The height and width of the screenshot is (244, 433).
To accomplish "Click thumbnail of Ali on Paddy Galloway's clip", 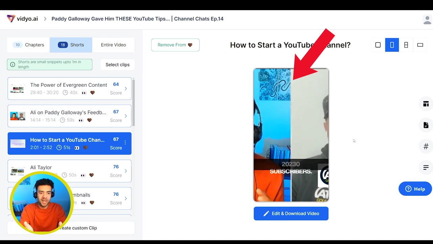I will [x=18, y=116].
